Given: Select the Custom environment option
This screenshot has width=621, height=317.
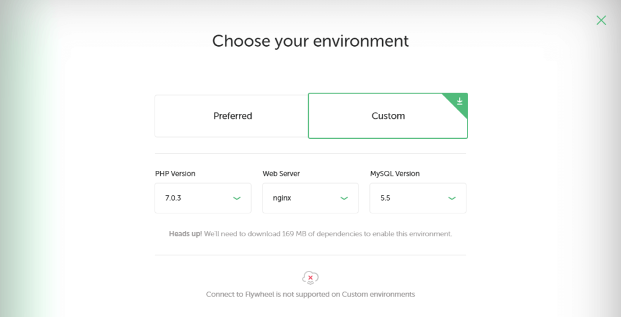Looking at the screenshot, I should click(x=388, y=116).
